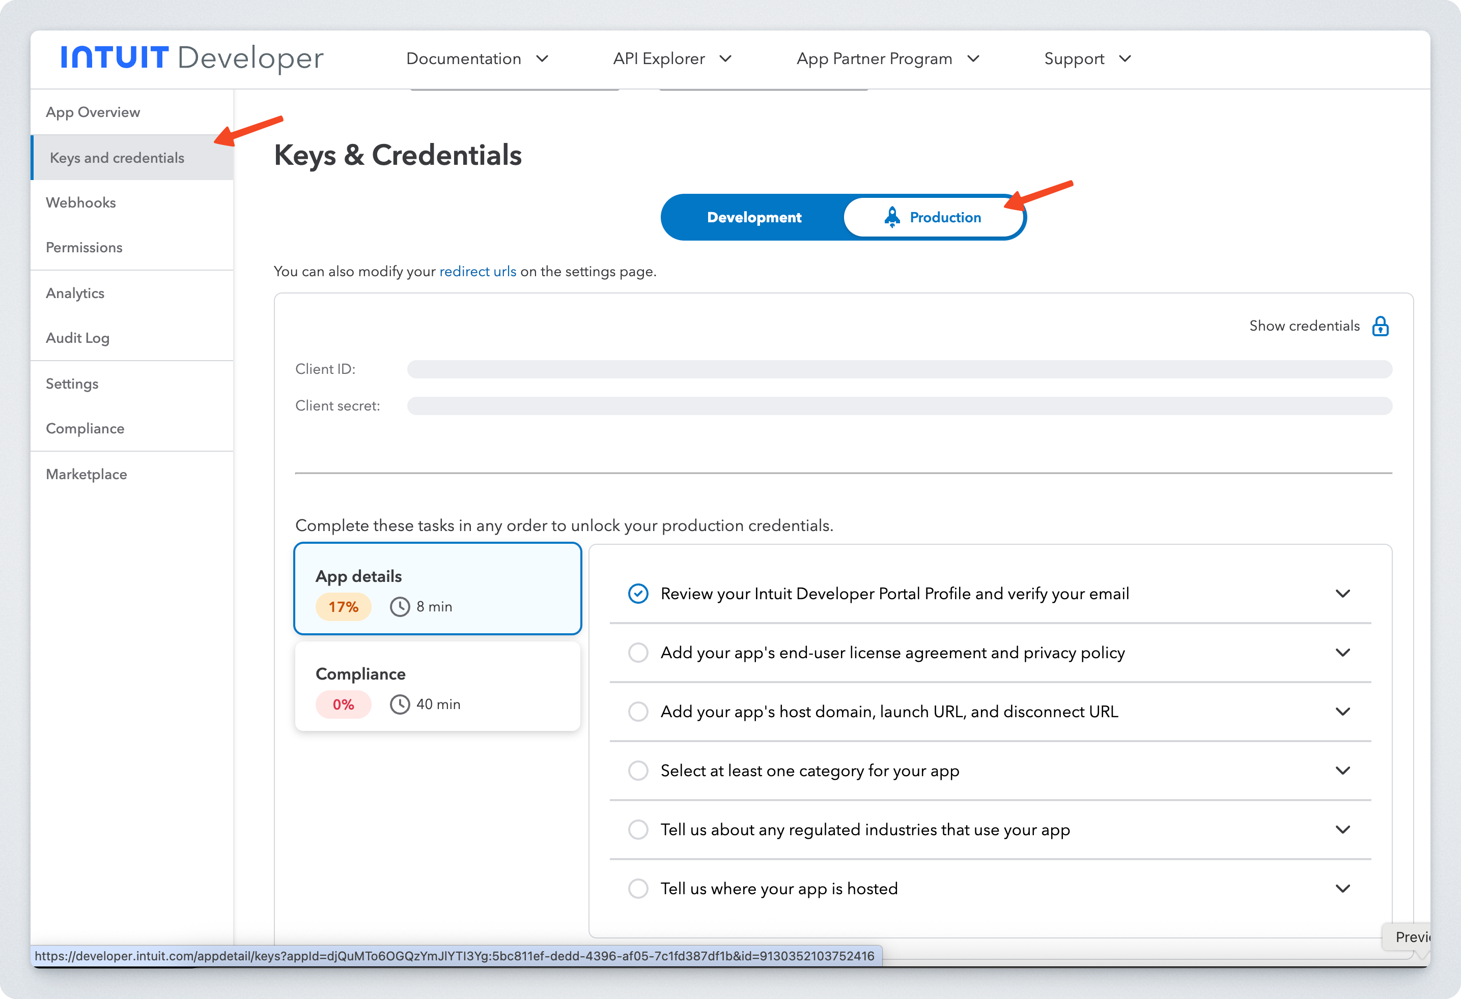Image resolution: width=1461 pixels, height=999 pixels.
Task: Expand the regulated industries task chevron
Action: pyautogui.click(x=1343, y=830)
